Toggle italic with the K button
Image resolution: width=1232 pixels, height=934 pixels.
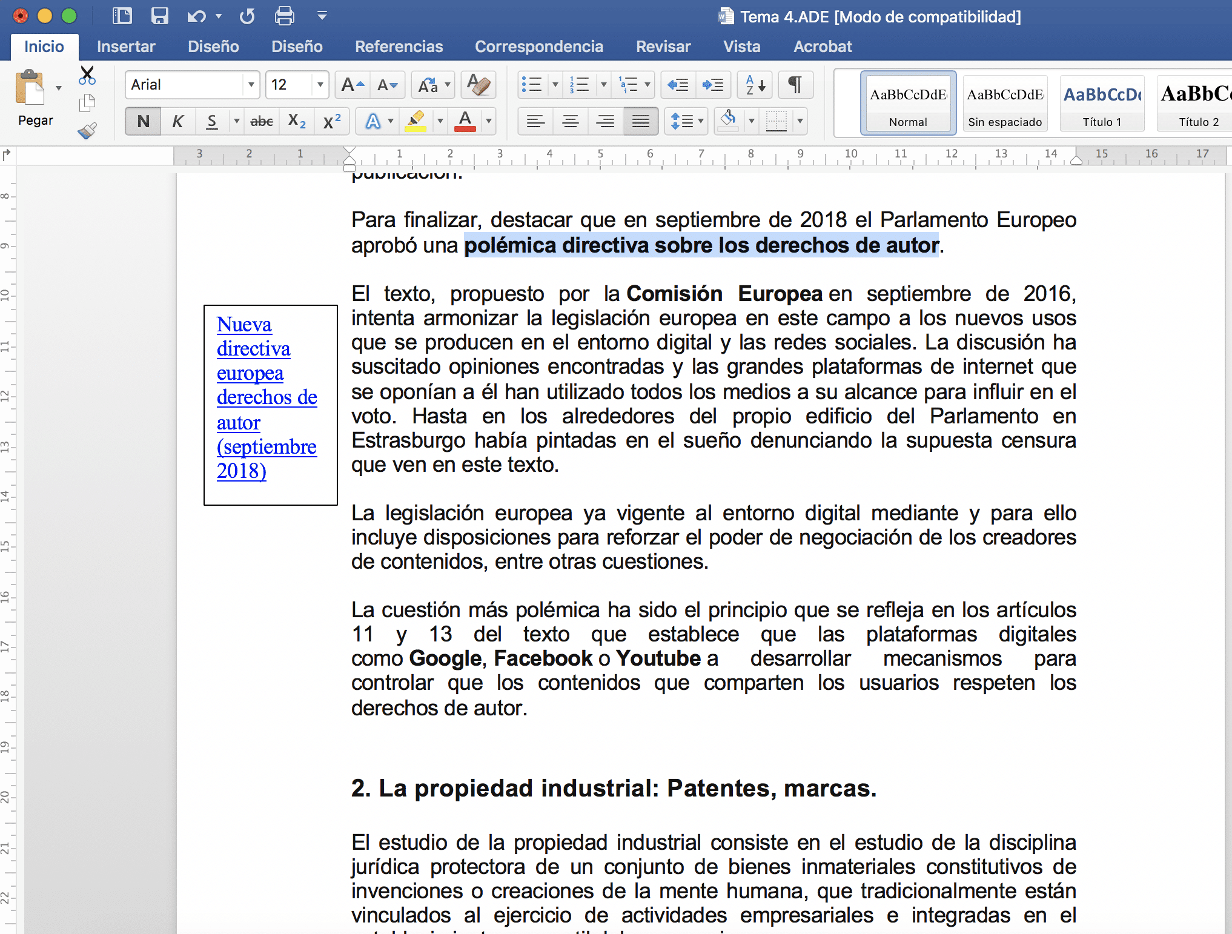point(177,122)
